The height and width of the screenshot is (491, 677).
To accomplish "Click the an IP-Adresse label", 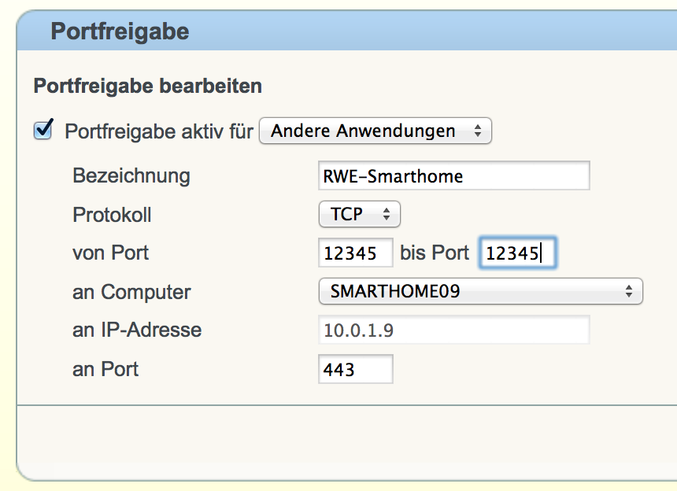I will click(137, 330).
